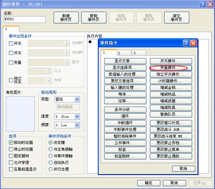Switch to tab 3 in 事件指令
The image size is (215, 189).
[139, 53]
